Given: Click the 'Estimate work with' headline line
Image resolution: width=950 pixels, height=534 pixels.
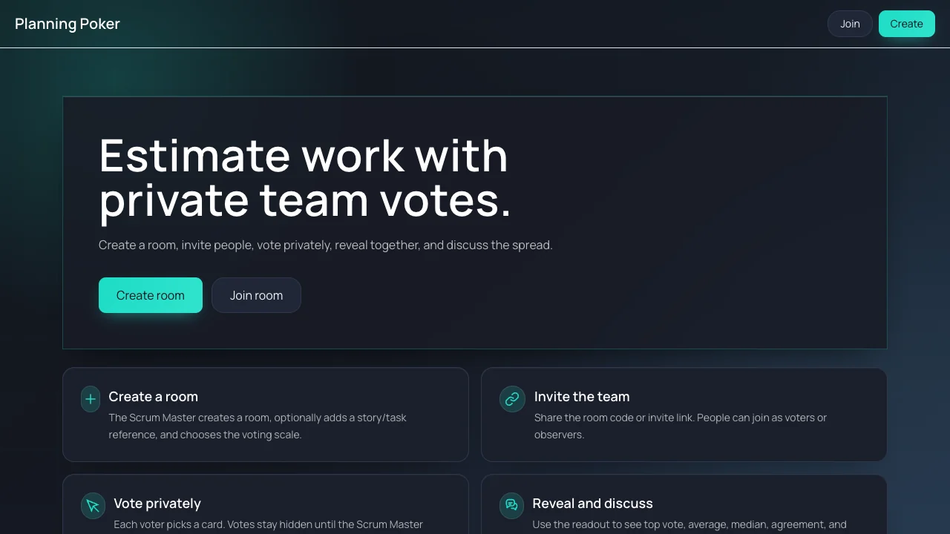Looking at the screenshot, I should click(304, 156).
